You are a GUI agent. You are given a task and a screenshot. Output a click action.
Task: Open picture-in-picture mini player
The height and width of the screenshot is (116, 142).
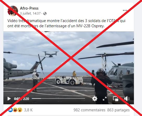[x=116, y=99]
